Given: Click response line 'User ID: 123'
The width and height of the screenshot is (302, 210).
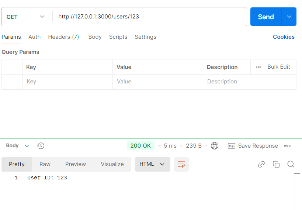Looking at the screenshot, I should [x=47, y=178].
